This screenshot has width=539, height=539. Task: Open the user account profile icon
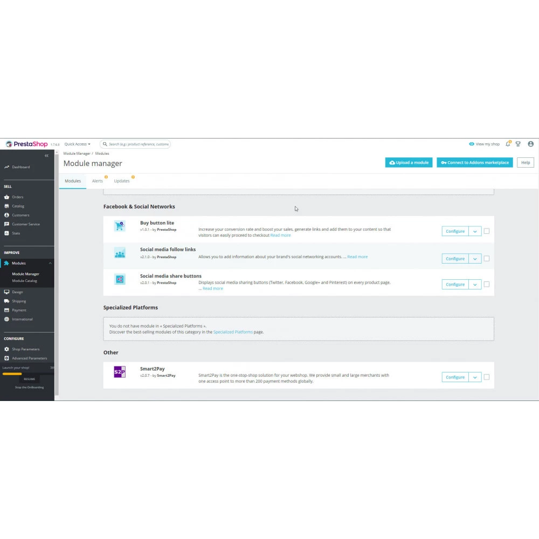531,144
